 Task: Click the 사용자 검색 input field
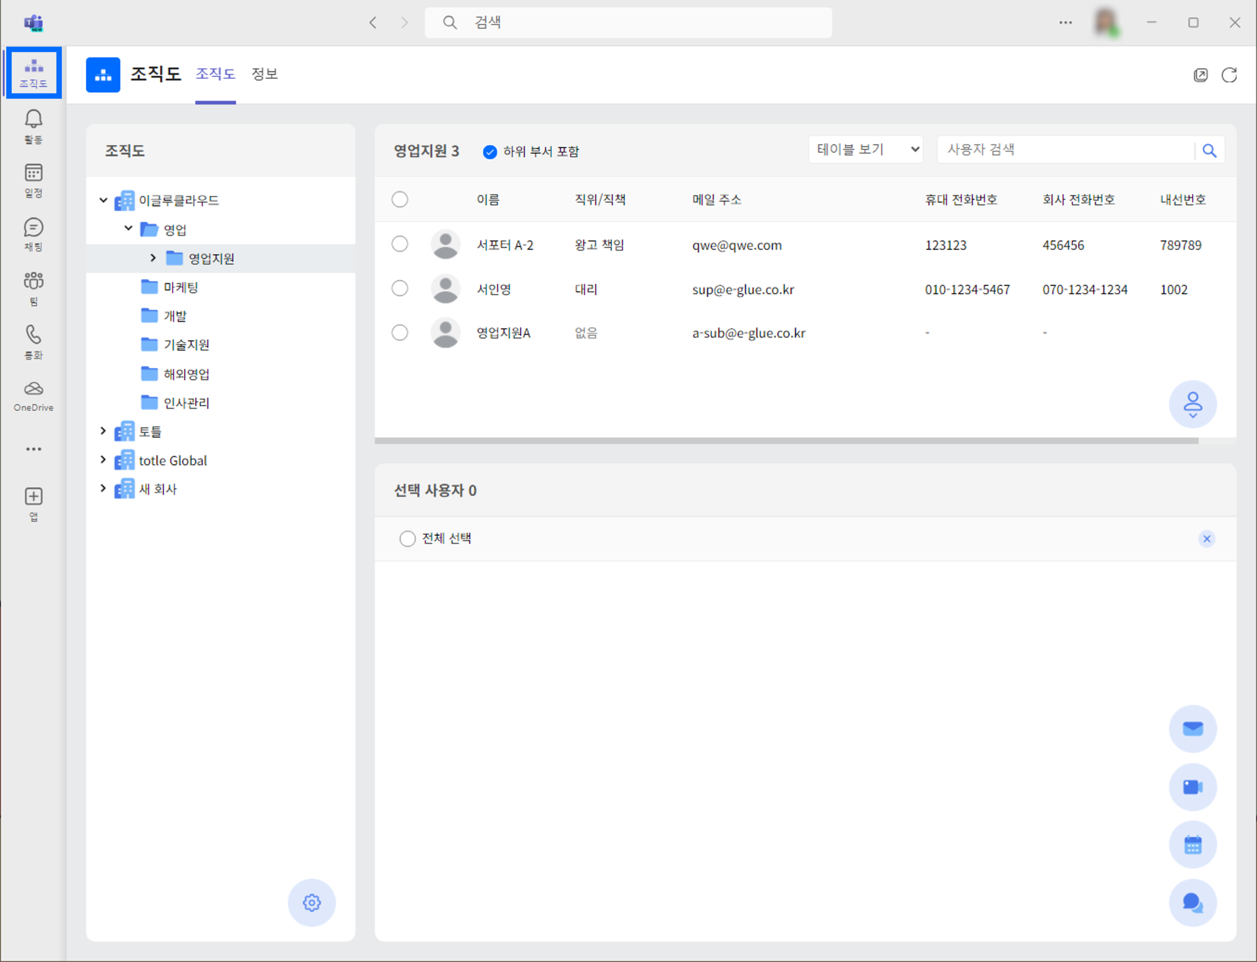(1066, 150)
